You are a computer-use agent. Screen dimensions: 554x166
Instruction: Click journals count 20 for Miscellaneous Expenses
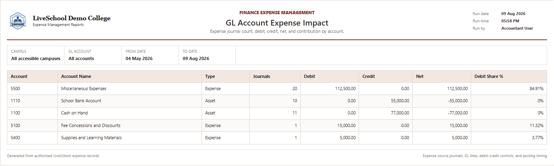[295, 88]
